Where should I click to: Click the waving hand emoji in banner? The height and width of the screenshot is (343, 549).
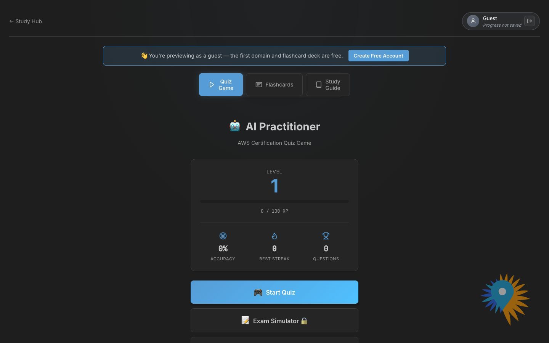tap(144, 56)
